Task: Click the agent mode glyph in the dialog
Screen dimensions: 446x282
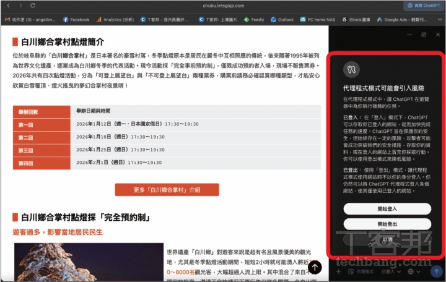Action: point(352,70)
